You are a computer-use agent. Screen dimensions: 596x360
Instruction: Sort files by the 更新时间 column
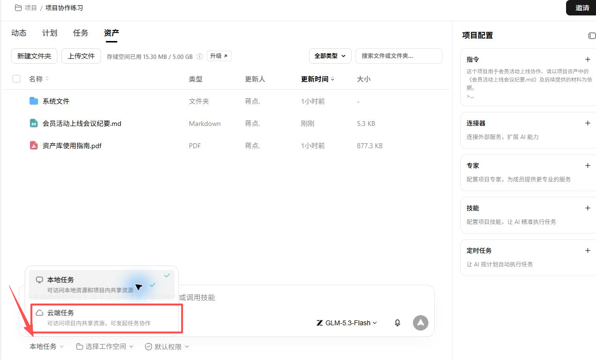tap(318, 79)
